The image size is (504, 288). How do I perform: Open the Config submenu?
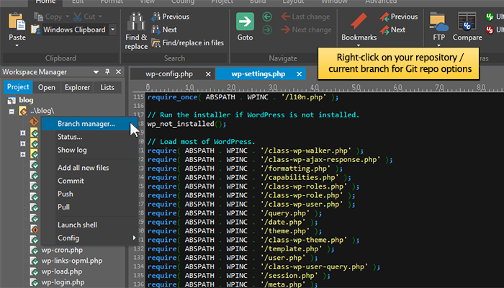tap(89, 238)
